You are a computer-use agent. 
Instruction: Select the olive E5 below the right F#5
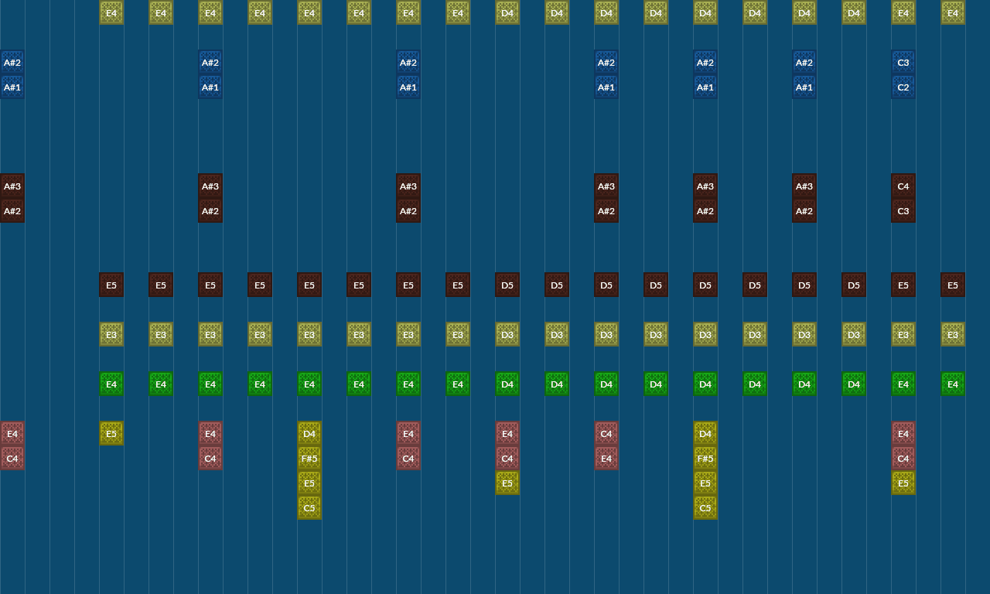point(705,483)
